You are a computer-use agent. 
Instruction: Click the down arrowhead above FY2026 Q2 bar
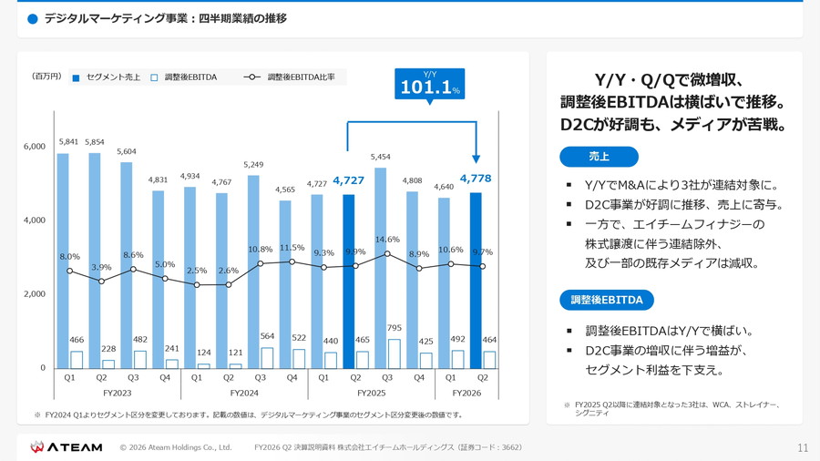click(476, 159)
